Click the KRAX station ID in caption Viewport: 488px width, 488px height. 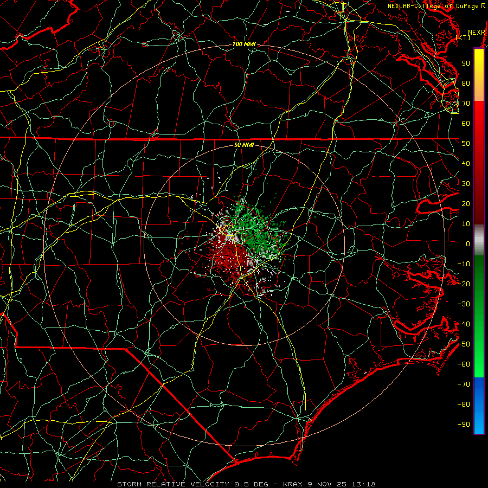click(293, 484)
